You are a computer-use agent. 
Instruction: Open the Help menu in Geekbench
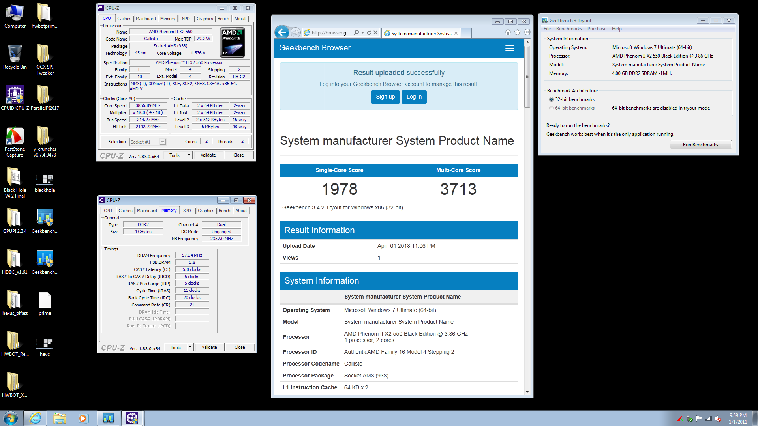point(617,29)
